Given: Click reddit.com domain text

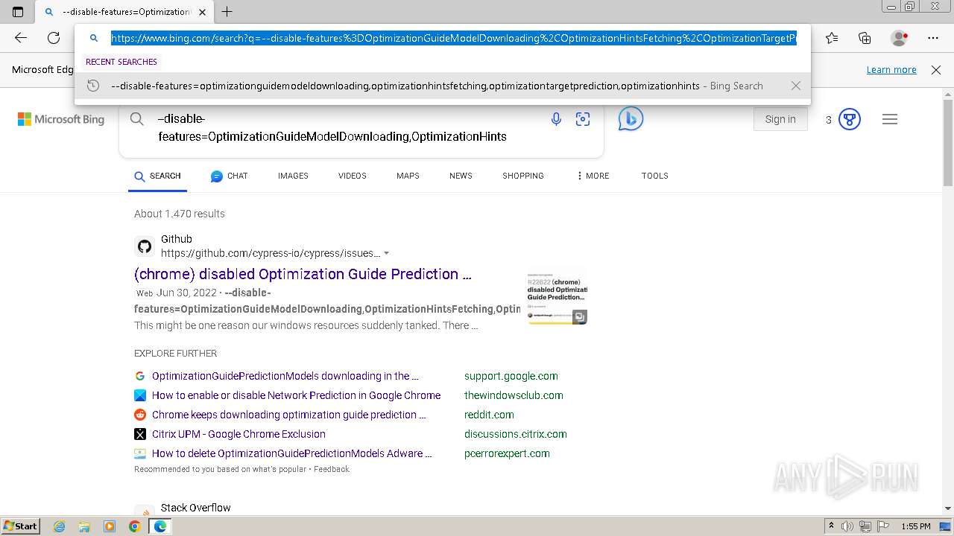Looking at the screenshot, I should [489, 415].
